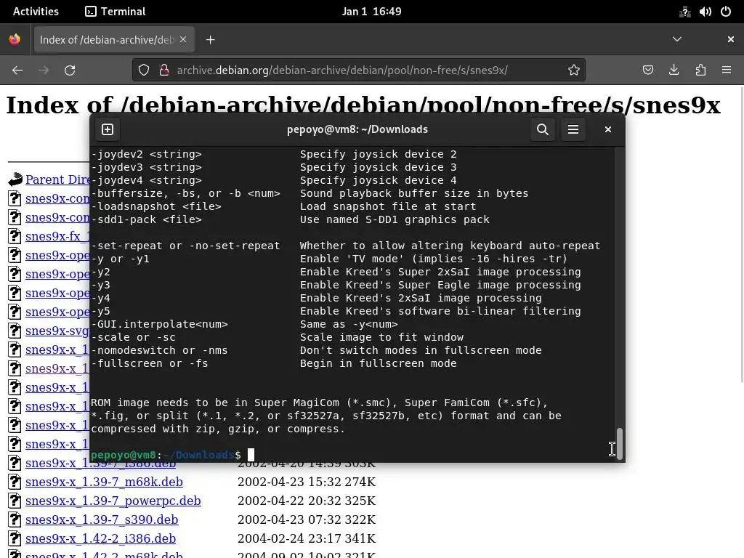Focus the Firefox address bar

(359, 70)
